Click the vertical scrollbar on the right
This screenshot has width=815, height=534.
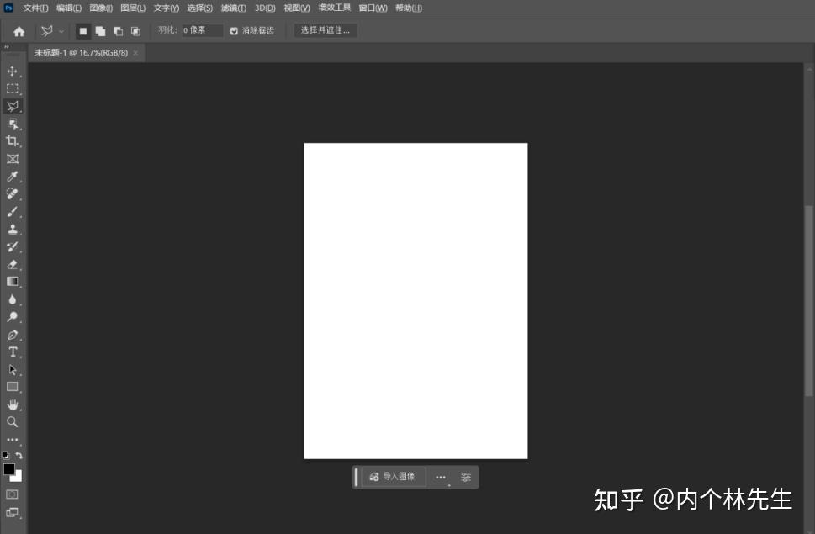coord(809,301)
